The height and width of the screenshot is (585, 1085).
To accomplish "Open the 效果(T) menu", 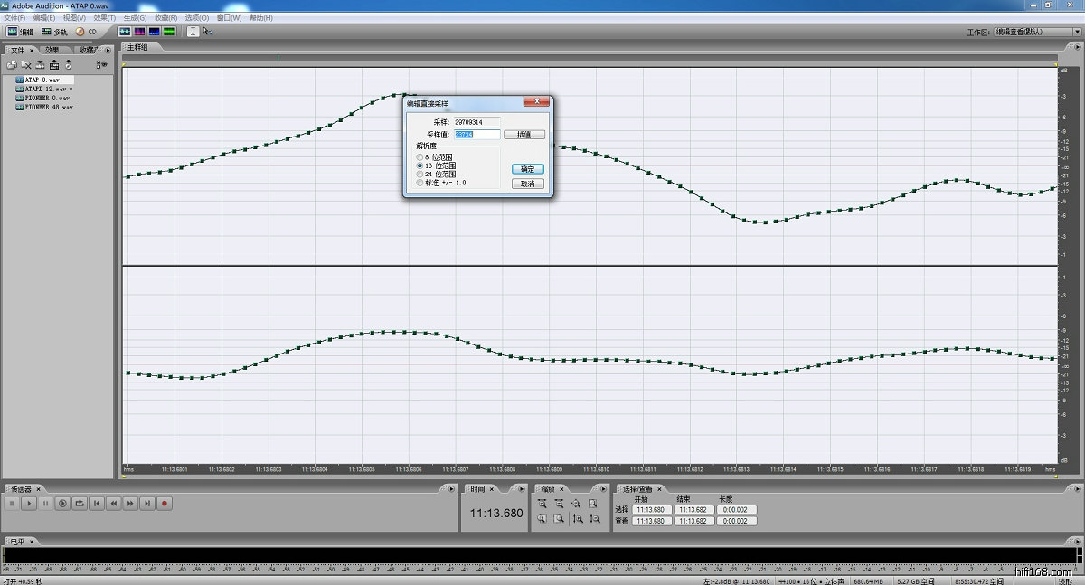I will point(104,18).
